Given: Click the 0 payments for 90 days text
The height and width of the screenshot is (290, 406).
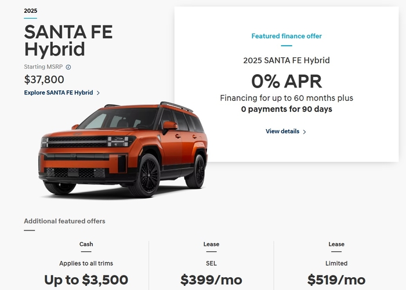Looking at the screenshot, I should 287,109.
